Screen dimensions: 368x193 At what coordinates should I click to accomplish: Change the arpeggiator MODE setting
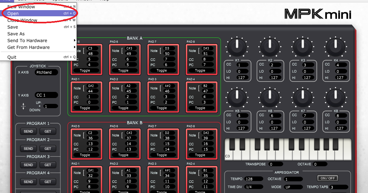point(293,187)
